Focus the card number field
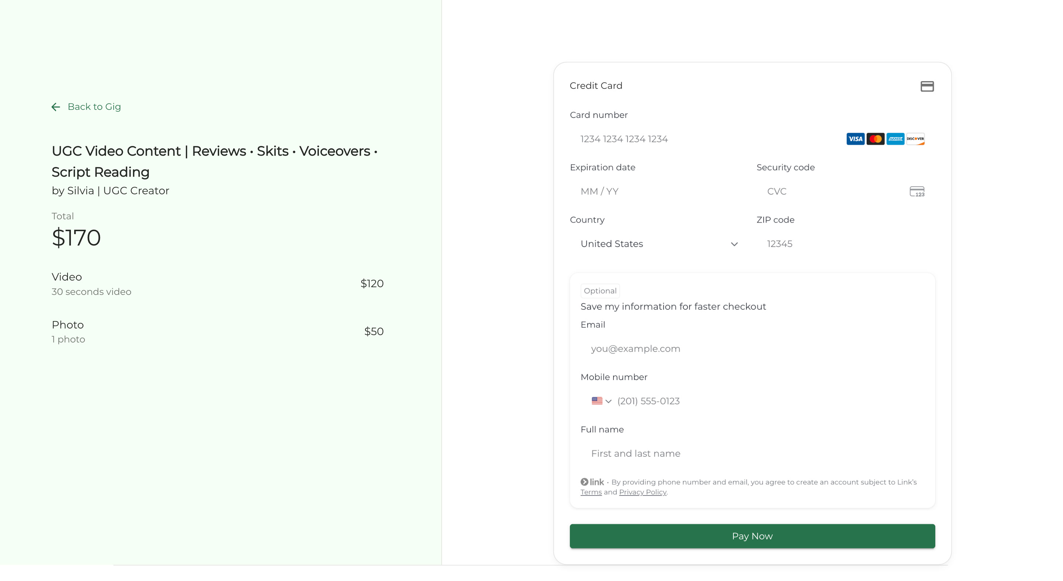The height and width of the screenshot is (581, 1063). [x=752, y=139]
